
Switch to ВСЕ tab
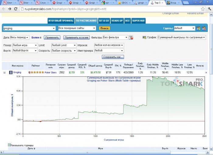[127, 21]
